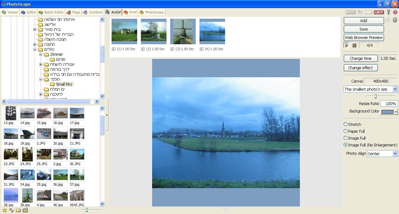The image size is (399, 214).
Task: Select Image Full (No Enlargement) option
Action: 345,145
